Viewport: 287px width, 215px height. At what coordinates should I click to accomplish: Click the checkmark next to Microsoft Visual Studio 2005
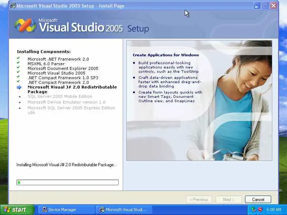tap(18, 72)
